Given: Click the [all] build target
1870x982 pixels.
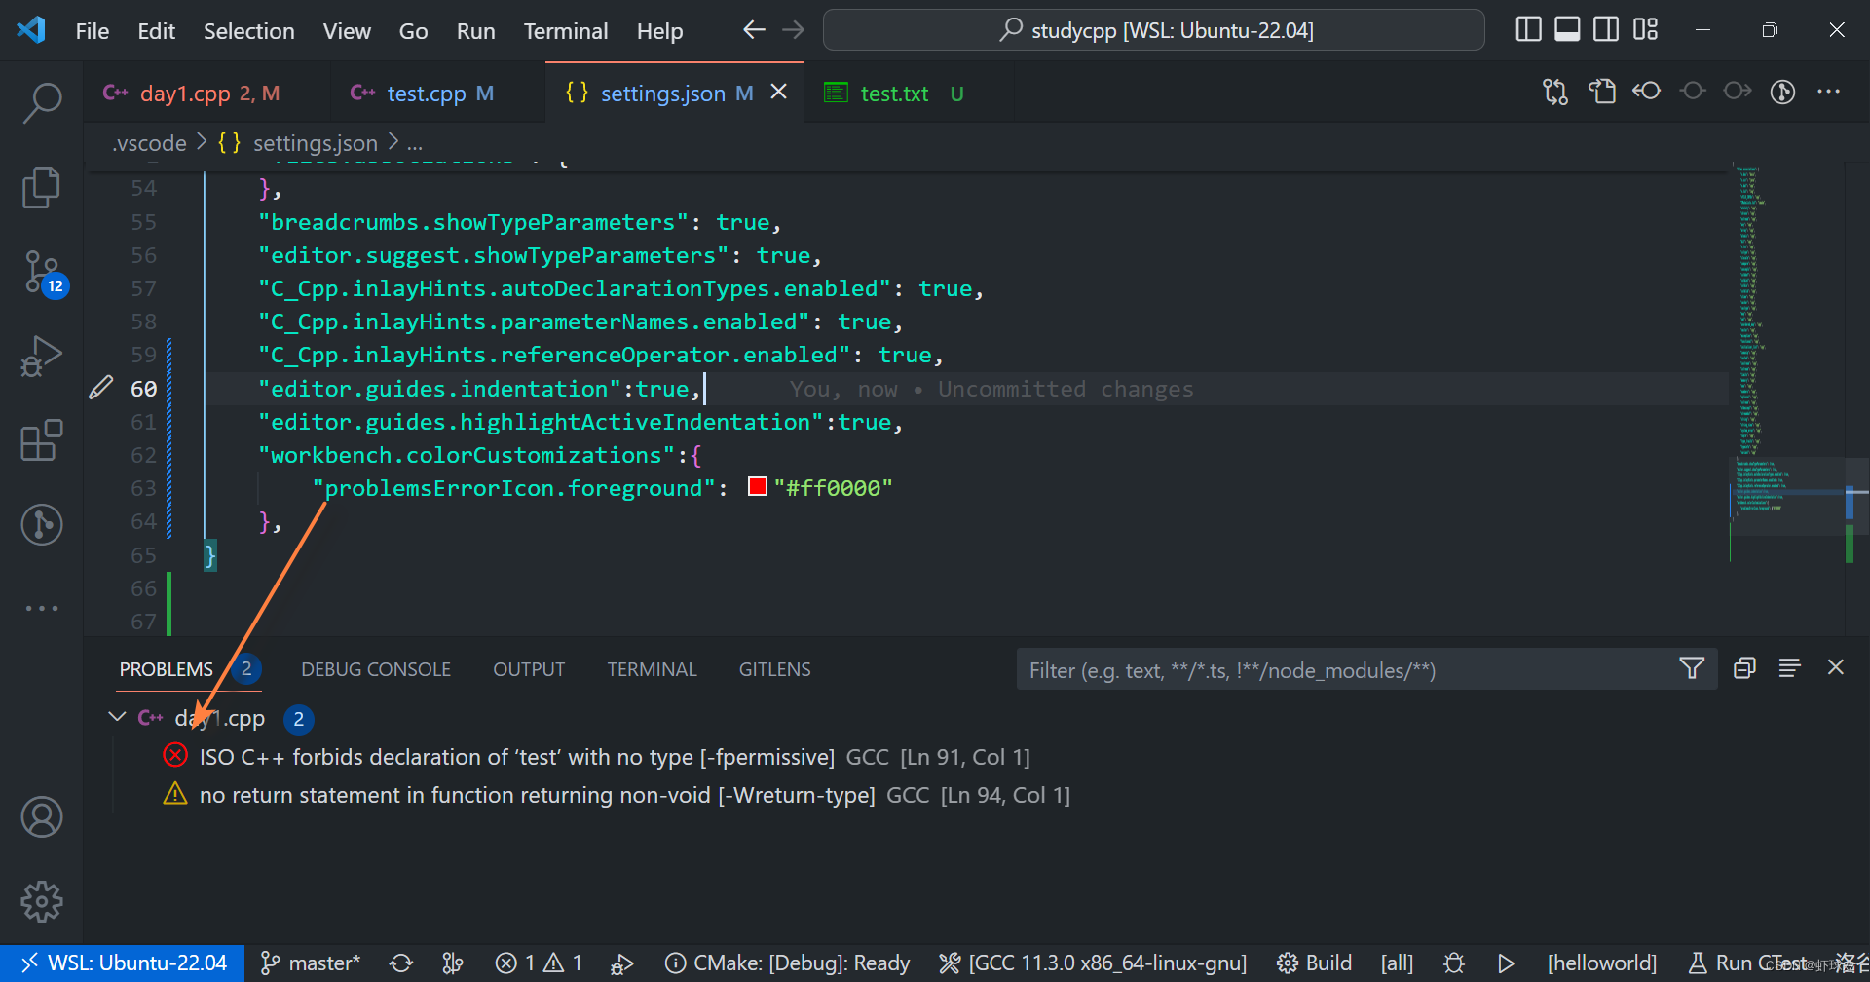Looking at the screenshot, I should (x=1397, y=963).
